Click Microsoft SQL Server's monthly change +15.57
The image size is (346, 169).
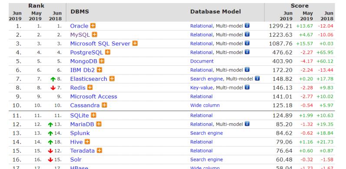[x=304, y=44]
